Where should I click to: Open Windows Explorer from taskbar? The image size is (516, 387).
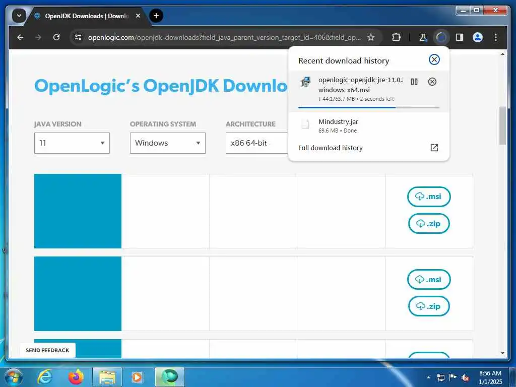coord(107,377)
